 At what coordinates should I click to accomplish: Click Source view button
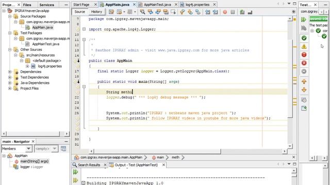tap(79, 12)
